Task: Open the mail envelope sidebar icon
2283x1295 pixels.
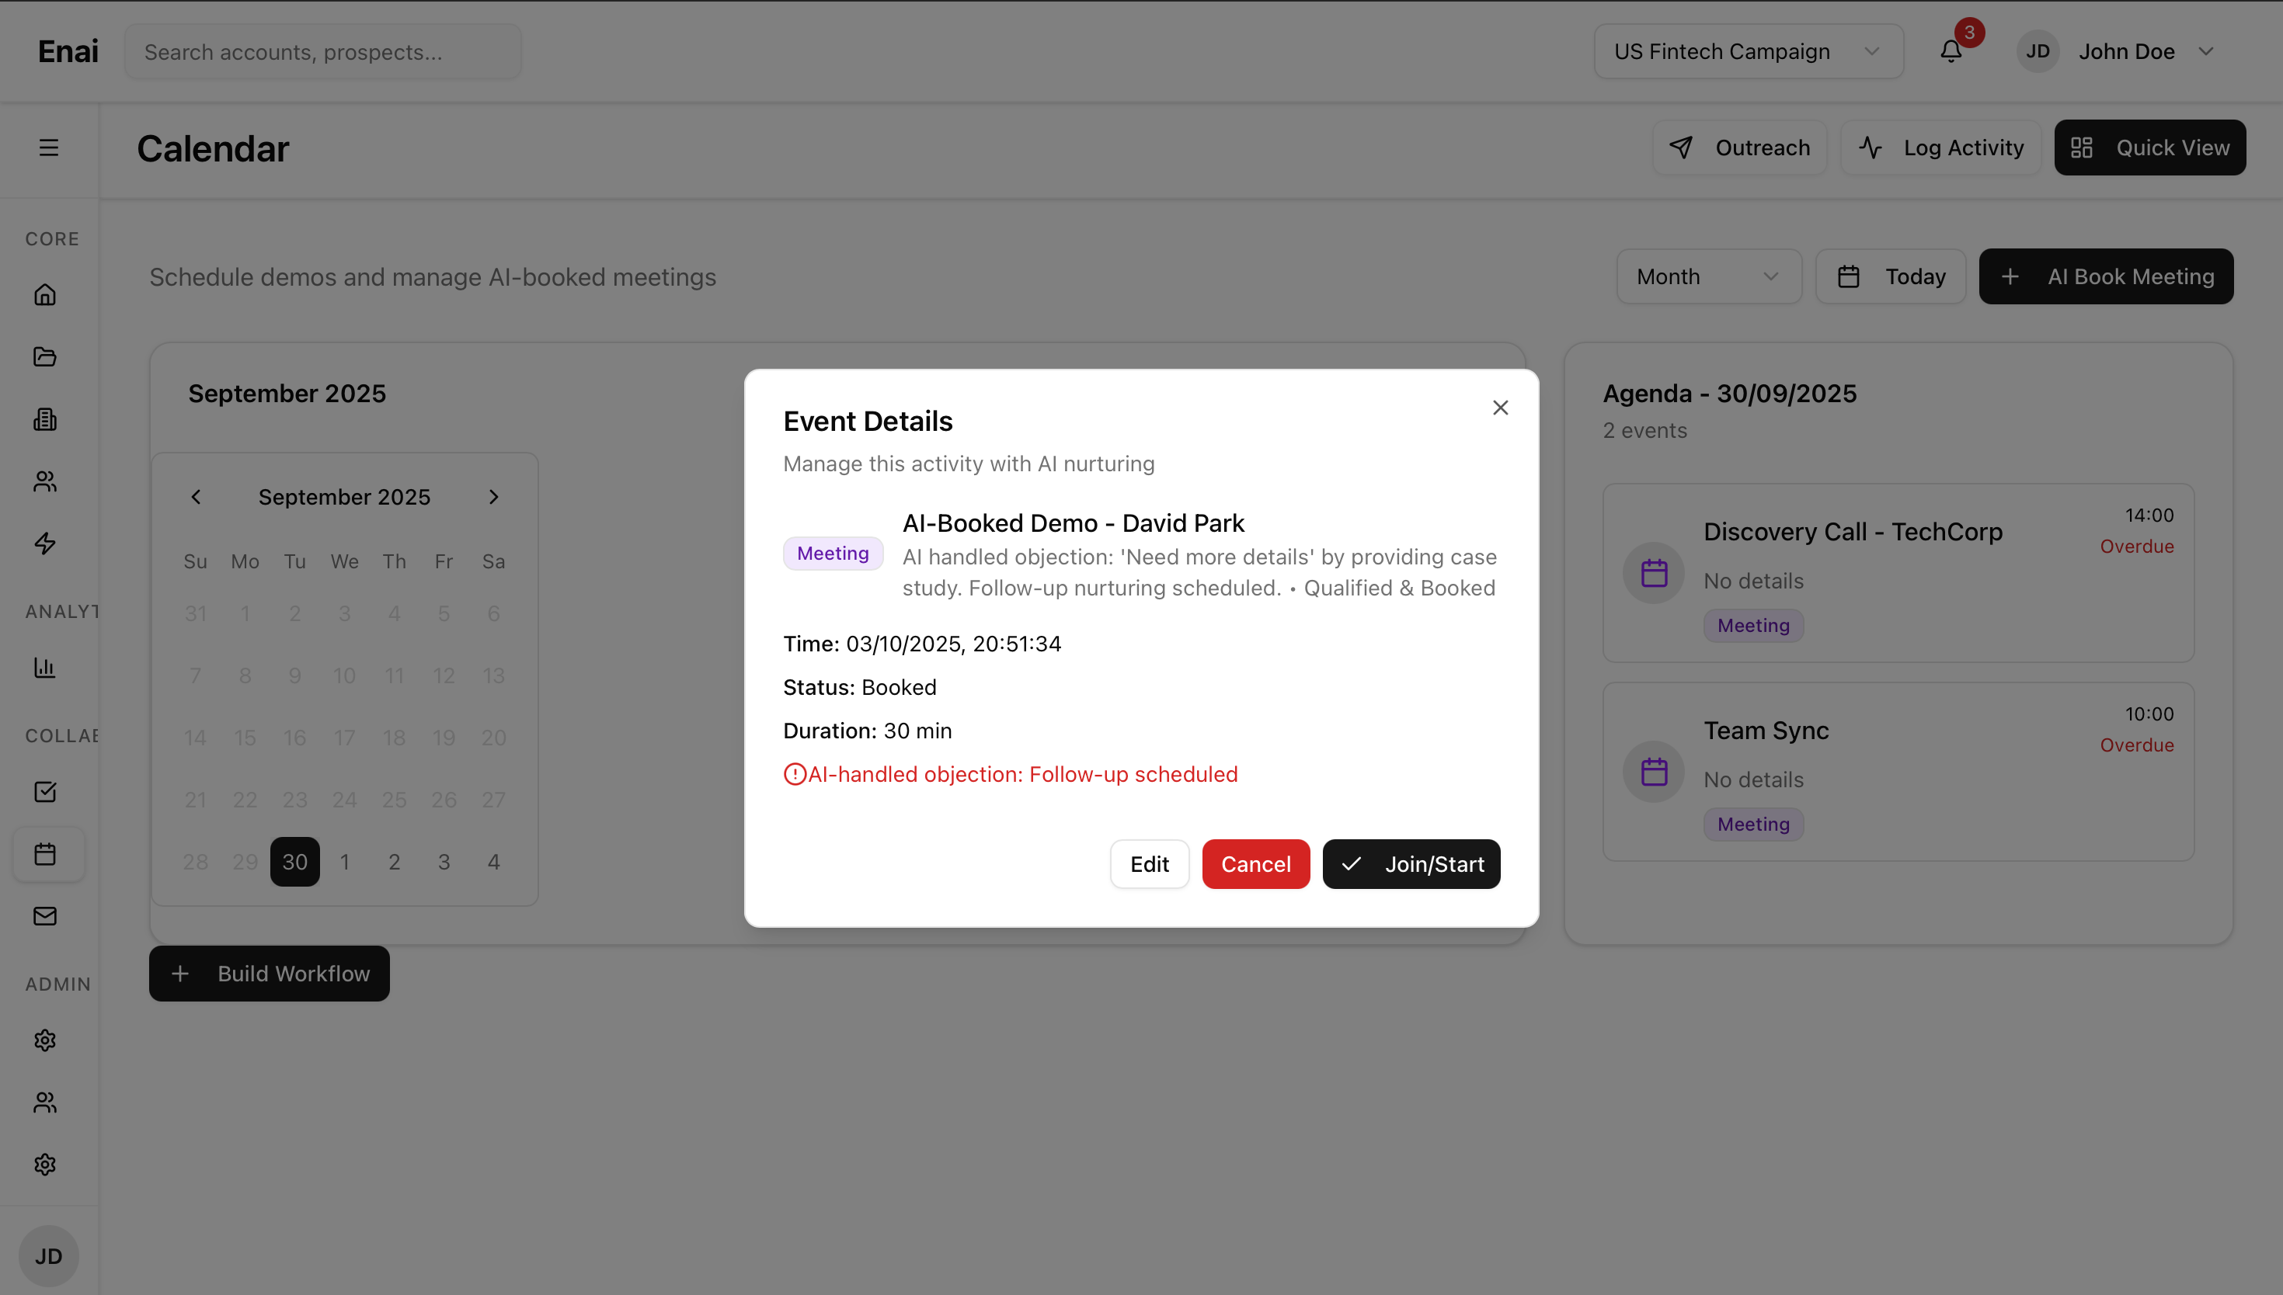Action: 45,916
